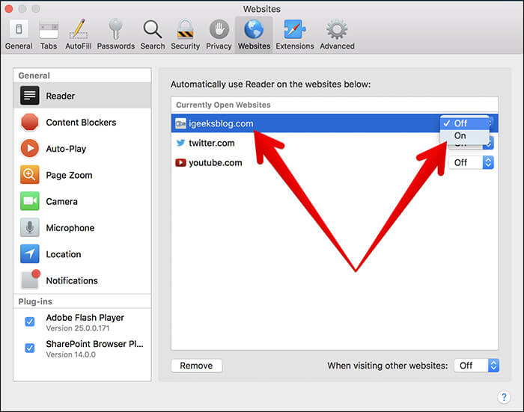Viewport: 524px width, 412px height.
Task: Open the Security padlock icon
Action: pos(185,29)
